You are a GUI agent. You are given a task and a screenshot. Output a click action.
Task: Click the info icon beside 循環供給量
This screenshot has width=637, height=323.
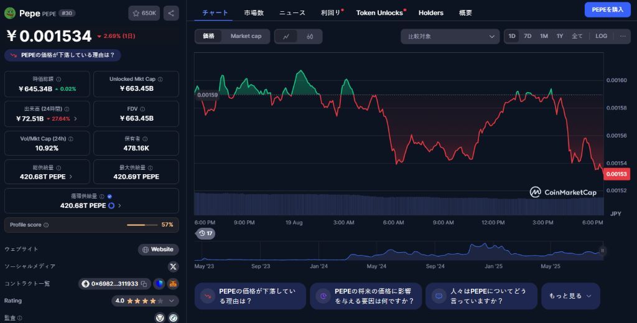[x=102, y=197]
